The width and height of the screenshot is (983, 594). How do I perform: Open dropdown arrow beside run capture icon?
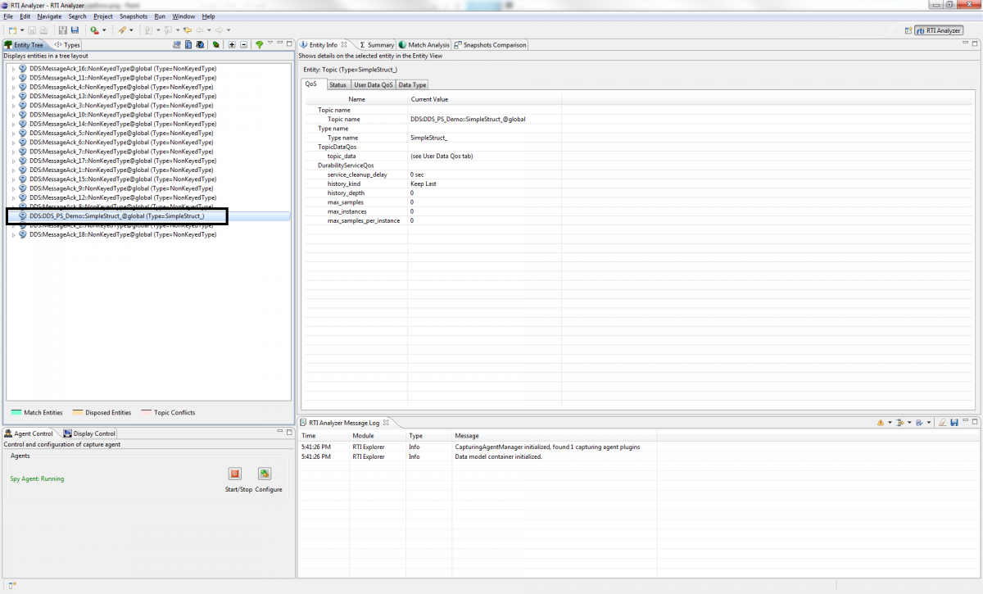click(104, 30)
